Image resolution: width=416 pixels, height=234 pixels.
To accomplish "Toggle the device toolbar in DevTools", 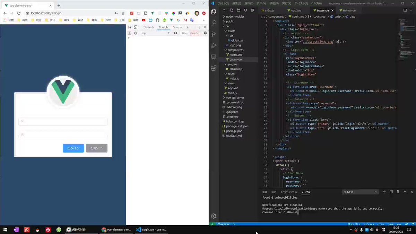I will [136, 27].
